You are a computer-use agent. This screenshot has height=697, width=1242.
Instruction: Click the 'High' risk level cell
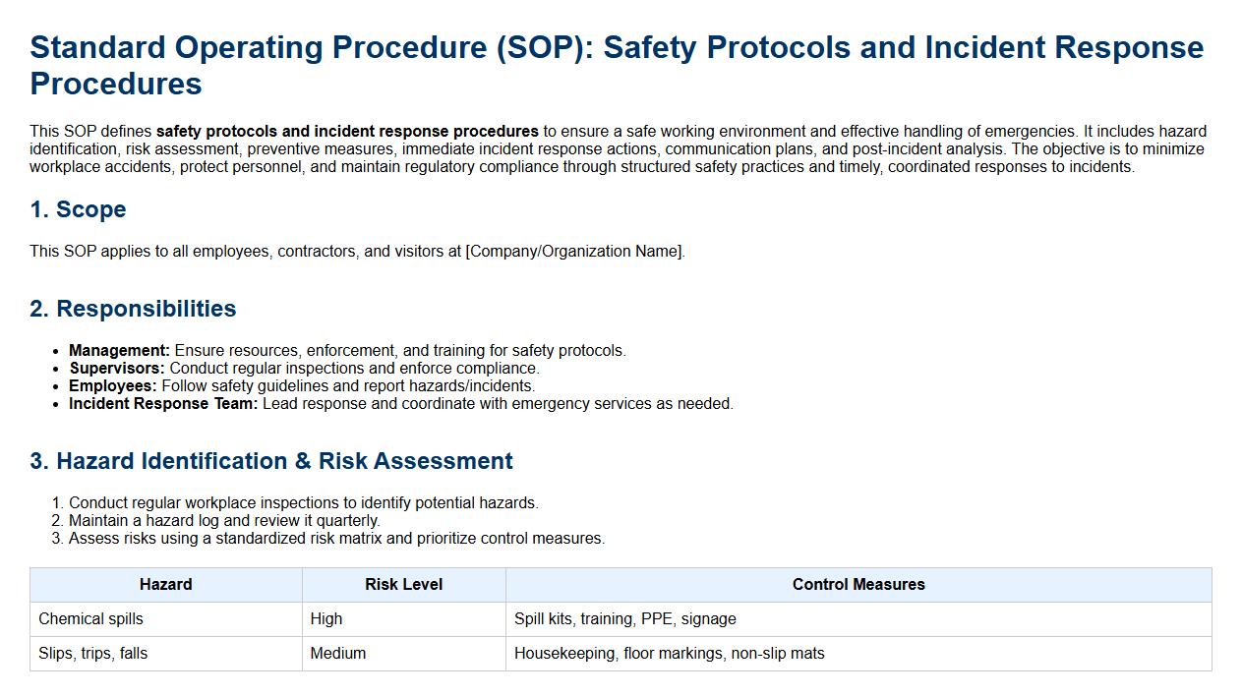(326, 619)
